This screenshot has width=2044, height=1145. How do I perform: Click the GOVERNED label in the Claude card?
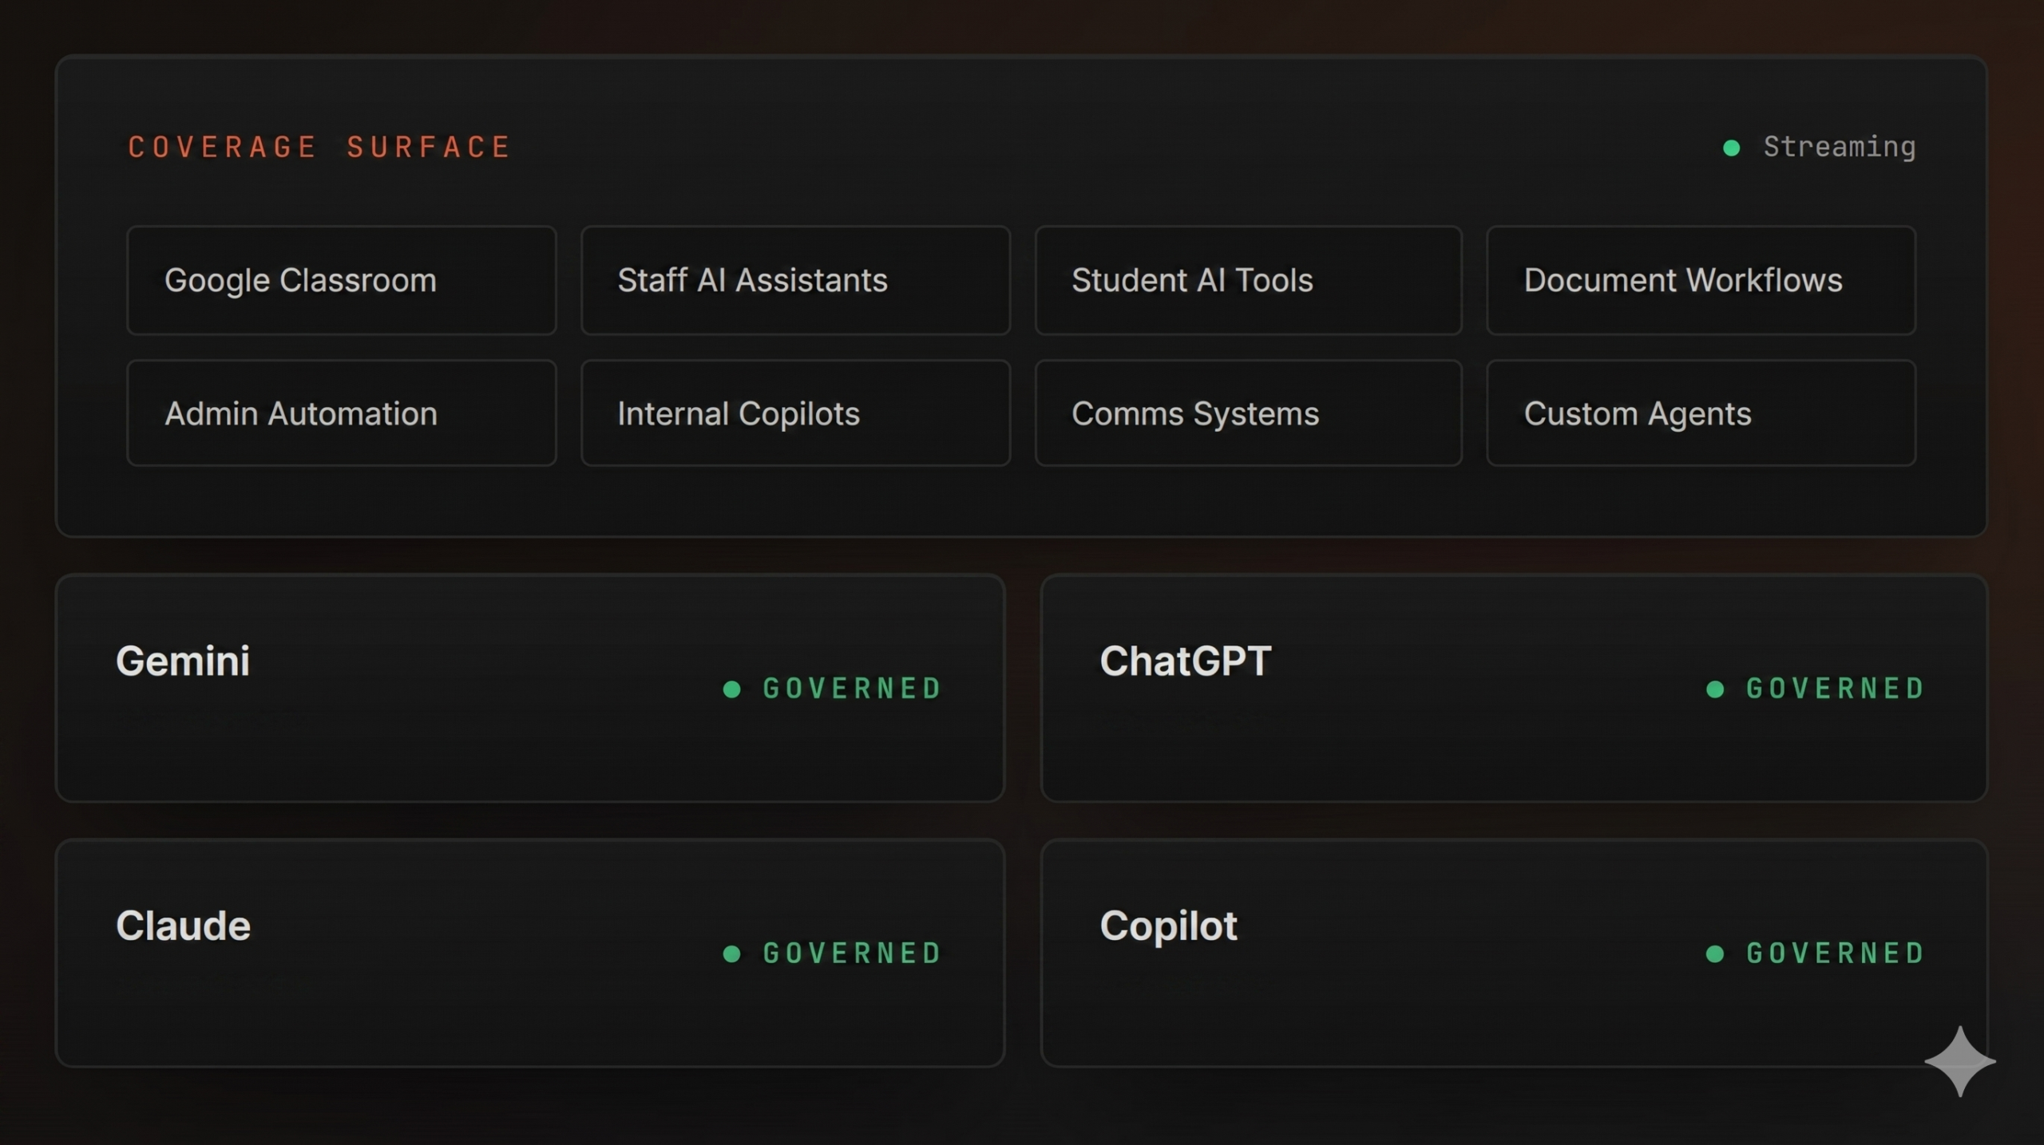[852, 953]
